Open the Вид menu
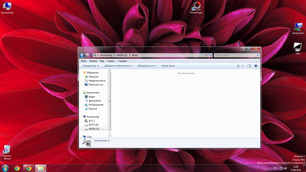 (x=102, y=61)
